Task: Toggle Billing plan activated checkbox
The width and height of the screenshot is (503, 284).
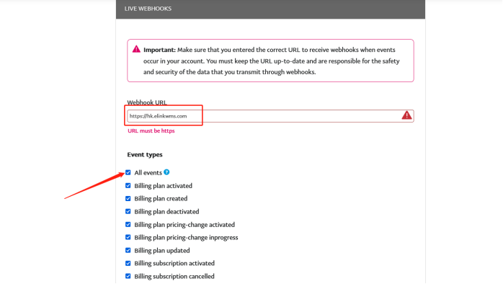Action: [x=128, y=186]
